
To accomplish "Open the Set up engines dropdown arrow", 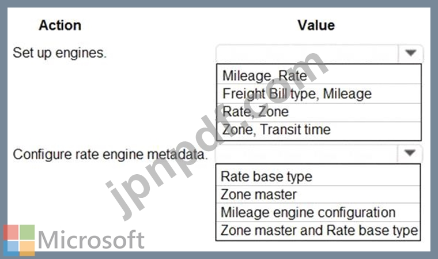I will coord(410,54).
